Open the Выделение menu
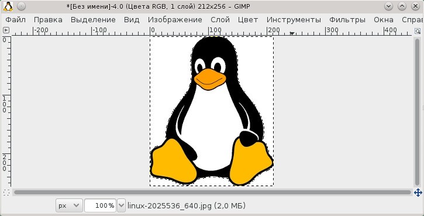Screen dimensions: 424x216 (x=93, y=20)
